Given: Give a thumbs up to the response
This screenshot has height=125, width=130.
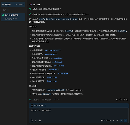Looking at the screenshot, I should [x=117, y=100].
